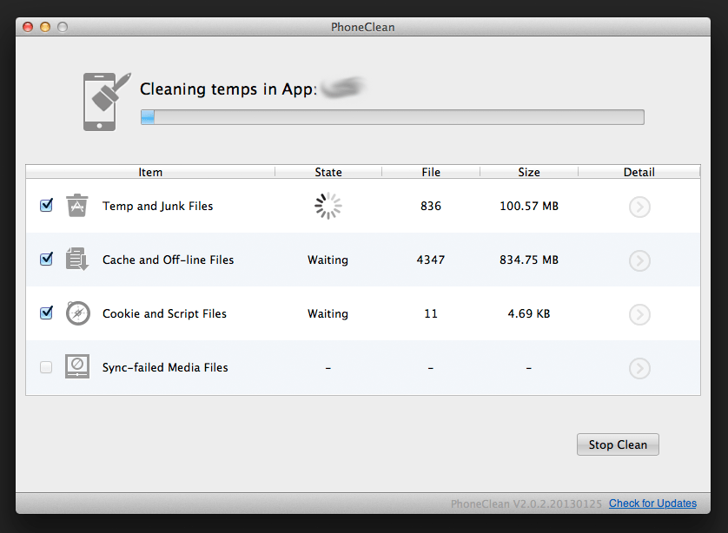728x533 pixels.
Task: Click the cleaning progress bar
Action: pyautogui.click(x=393, y=117)
